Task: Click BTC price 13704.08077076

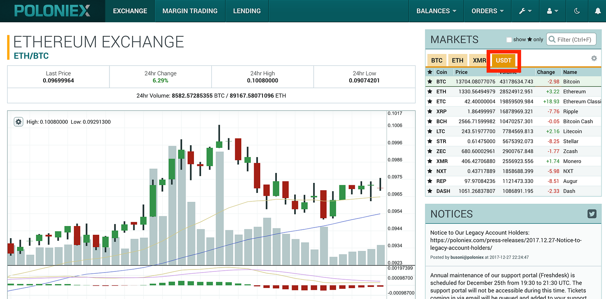Action: pyautogui.click(x=475, y=82)
